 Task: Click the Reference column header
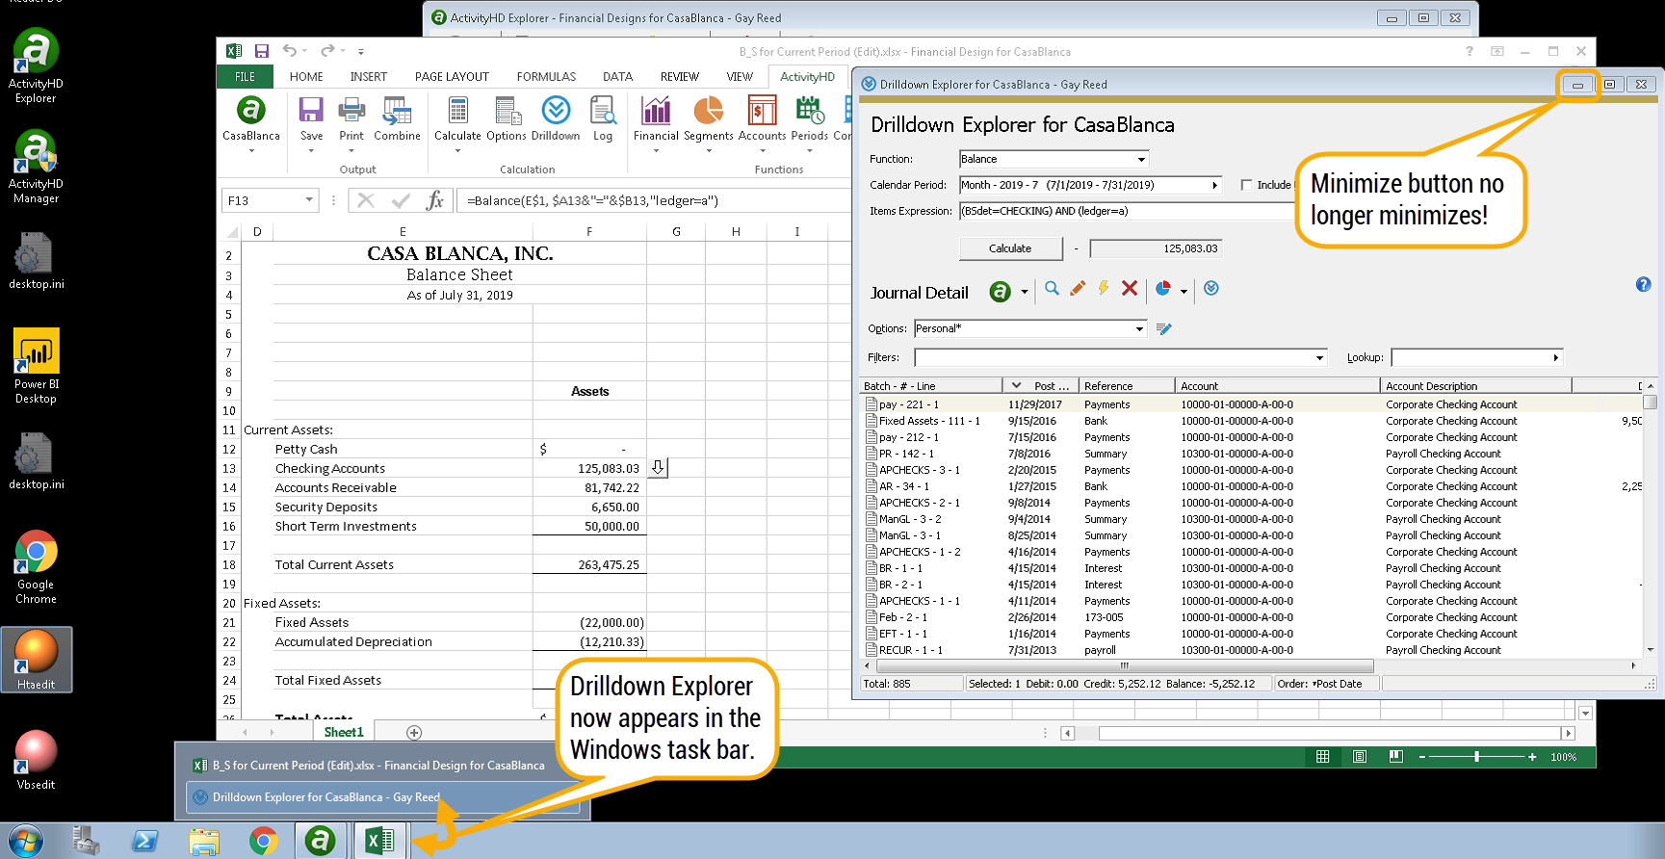tap(1127, 386)
